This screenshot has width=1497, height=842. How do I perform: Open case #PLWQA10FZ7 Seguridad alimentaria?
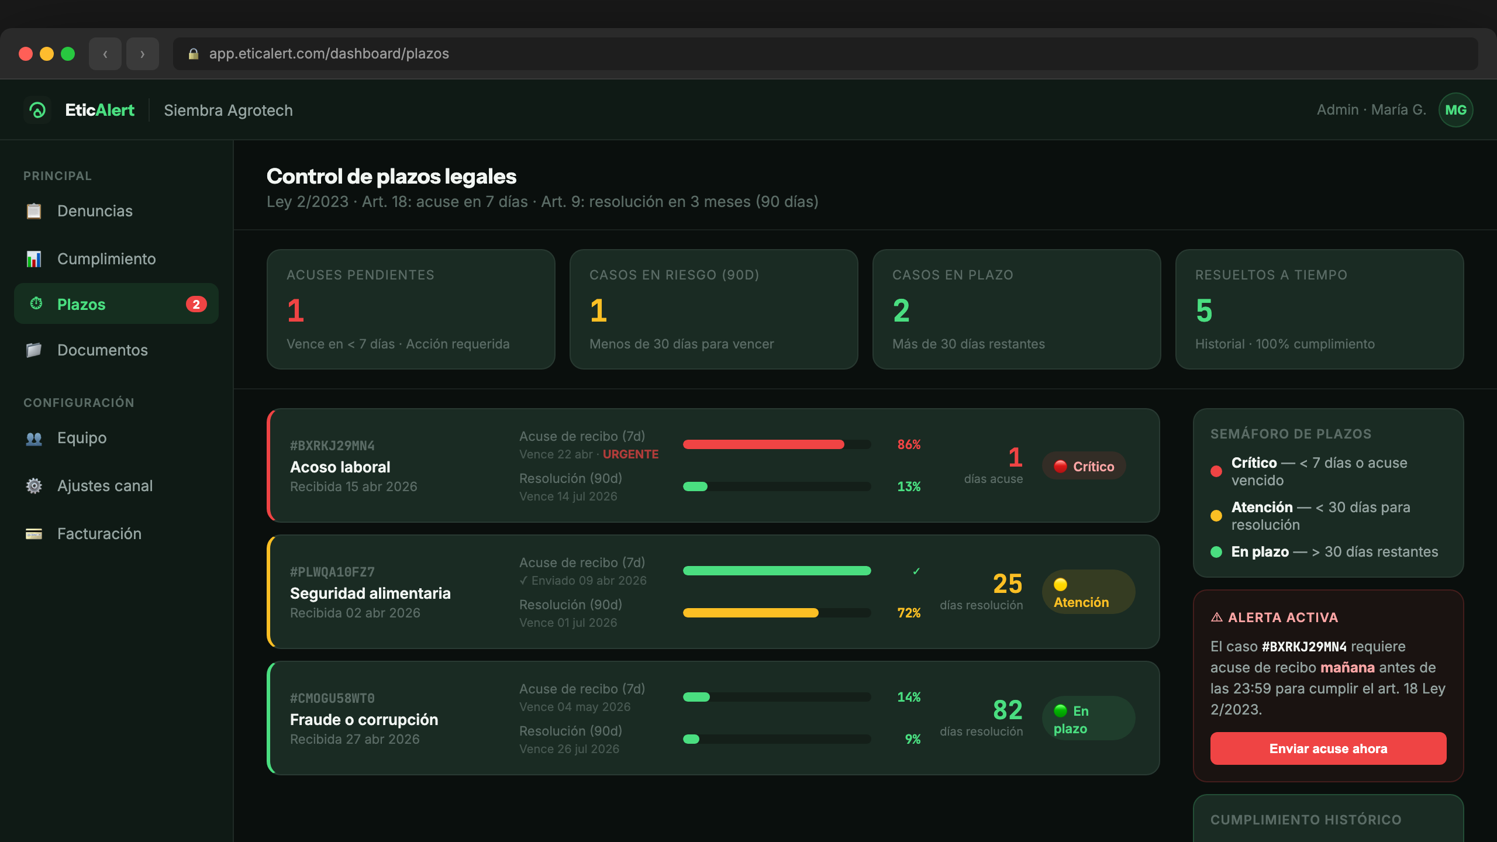click(713, 592)
